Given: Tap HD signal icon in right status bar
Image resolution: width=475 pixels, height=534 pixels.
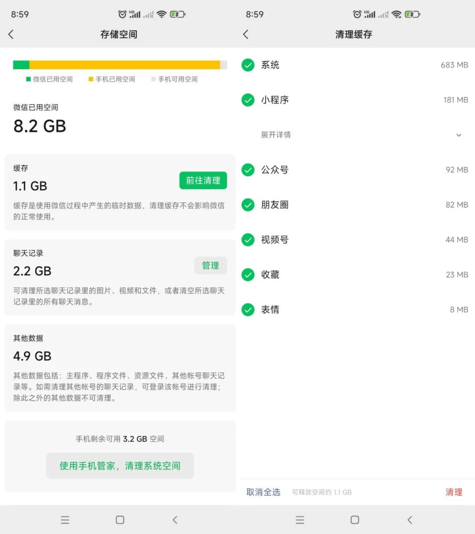Looking at the screenshot, I should click(370, 14).
